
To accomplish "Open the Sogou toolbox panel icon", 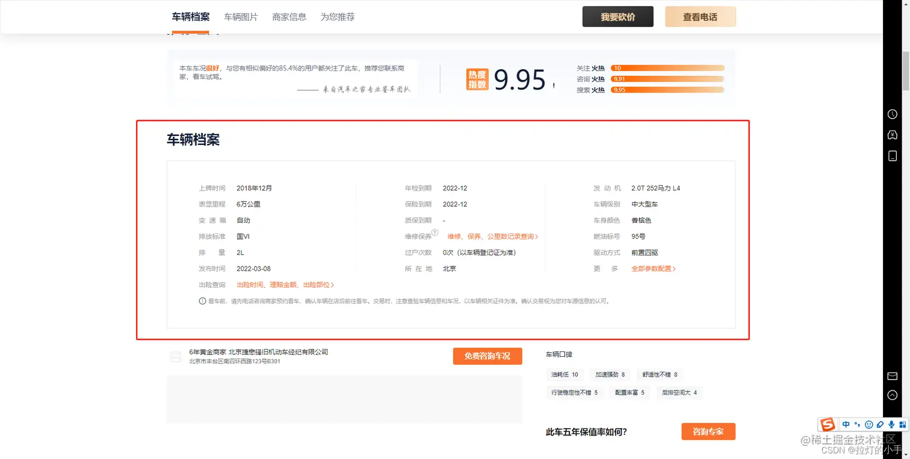I will pyautogui.click(x=903, y=424).
